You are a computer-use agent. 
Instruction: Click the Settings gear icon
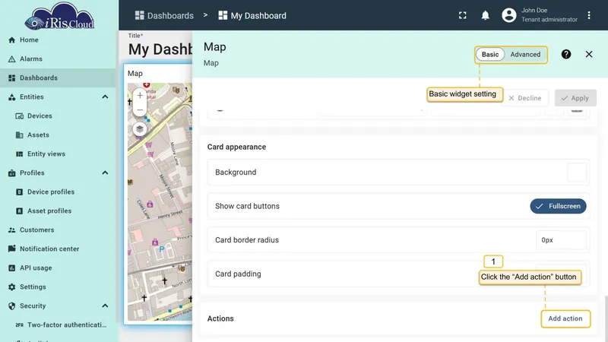pos(11,287)
